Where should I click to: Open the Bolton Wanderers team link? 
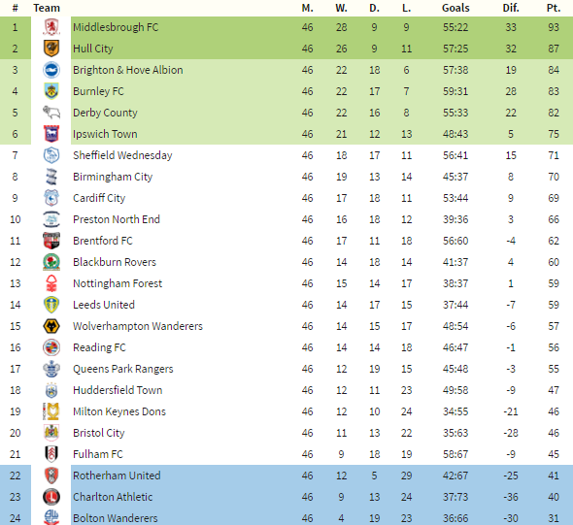(x=116, y=518)
